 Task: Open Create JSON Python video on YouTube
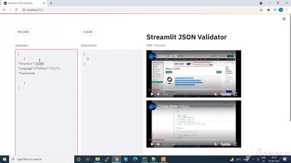(x=226, y=144)
